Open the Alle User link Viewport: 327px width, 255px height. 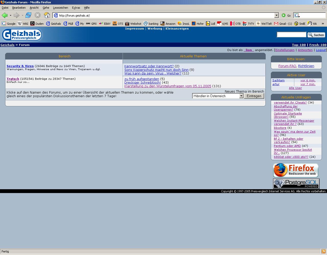[295, 88]
